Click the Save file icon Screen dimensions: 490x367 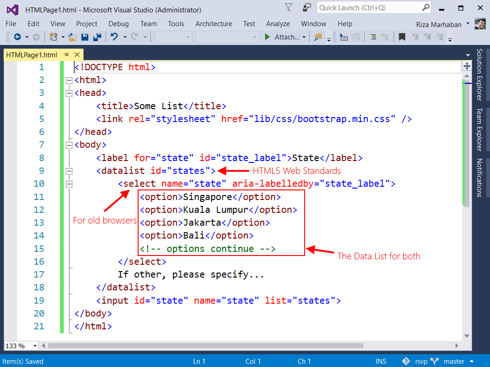coord(85,37)
